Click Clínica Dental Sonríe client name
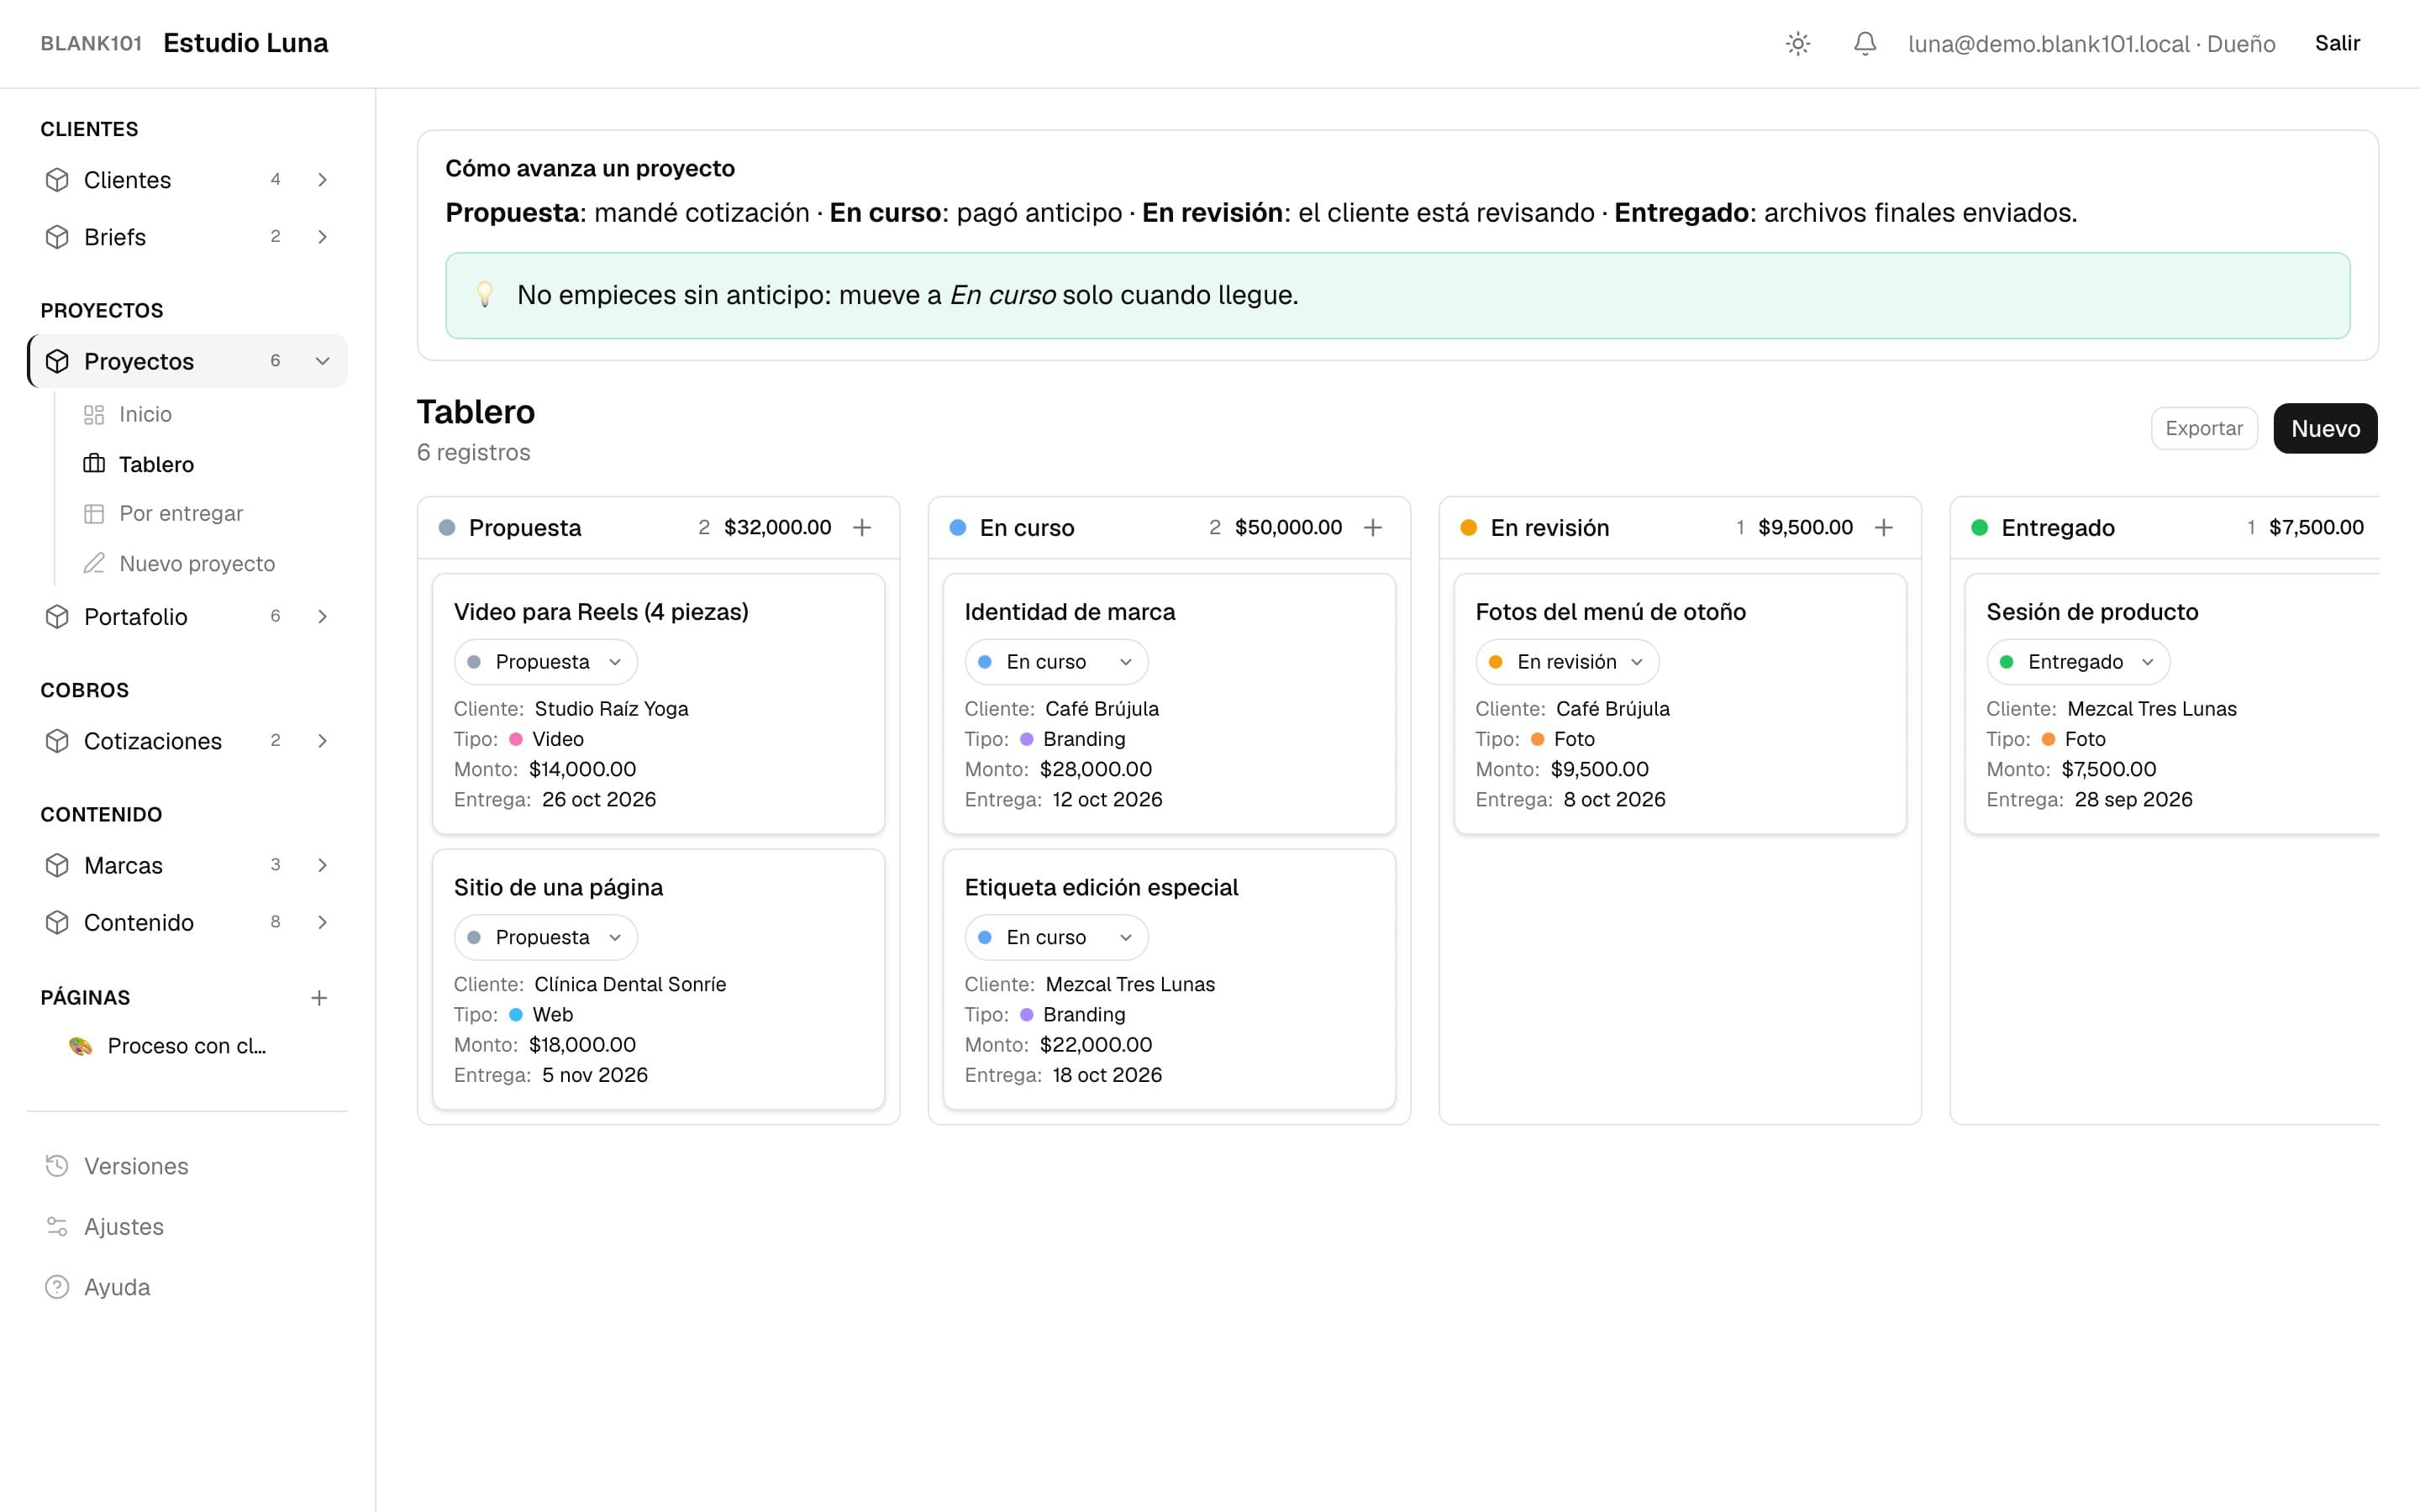 [x=630, y=984]
